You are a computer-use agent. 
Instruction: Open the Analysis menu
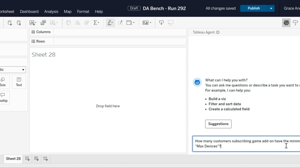coord(51,12)
